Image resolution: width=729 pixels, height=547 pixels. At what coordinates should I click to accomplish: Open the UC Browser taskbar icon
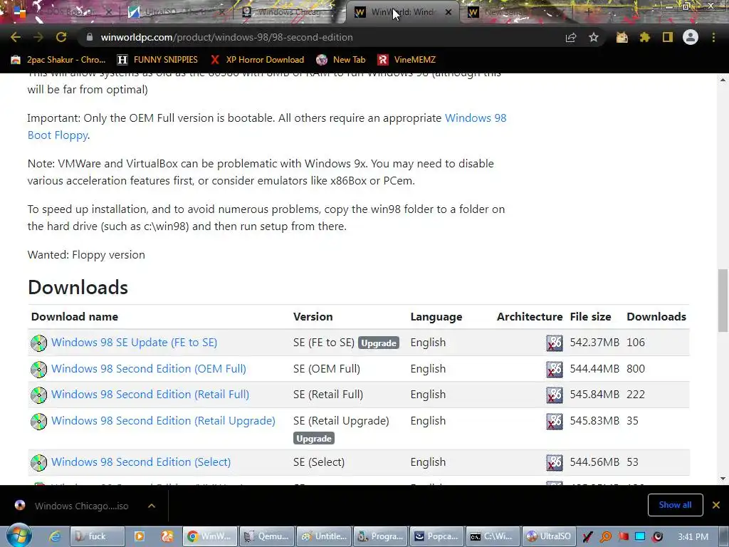pyautogui.click(x=167, y=537)
